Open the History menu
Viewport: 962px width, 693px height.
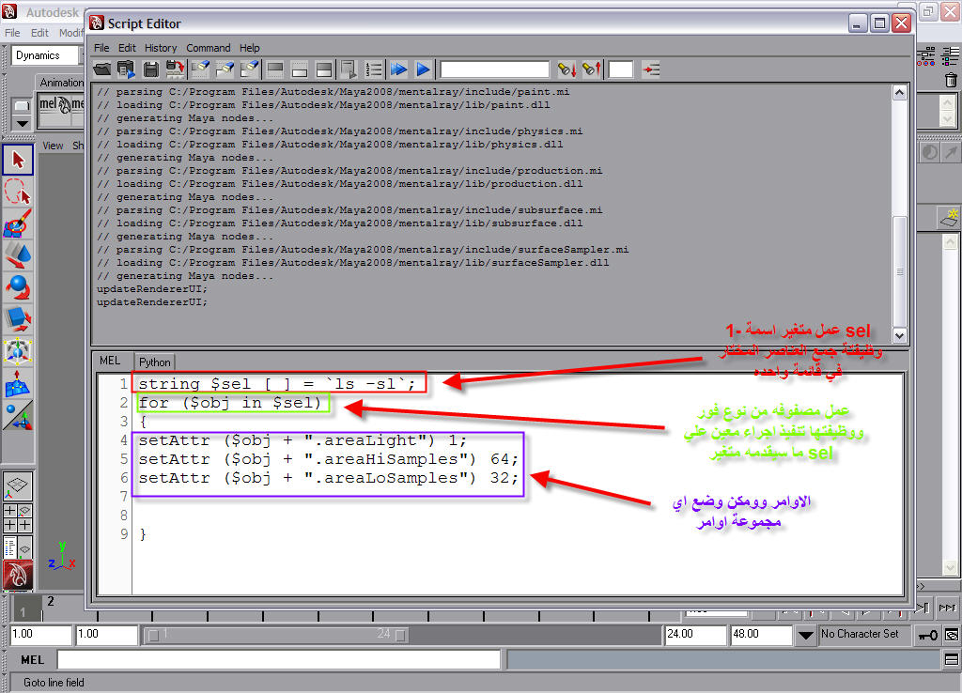point(161,48)
